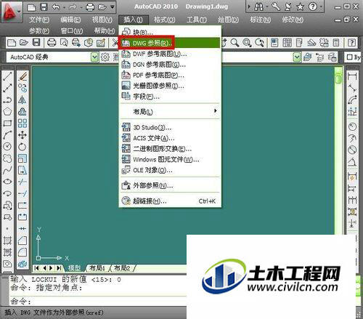Select the Mirror tool in modify toolbar
This screenshot has height=319, width=363.
pos(23,100)
